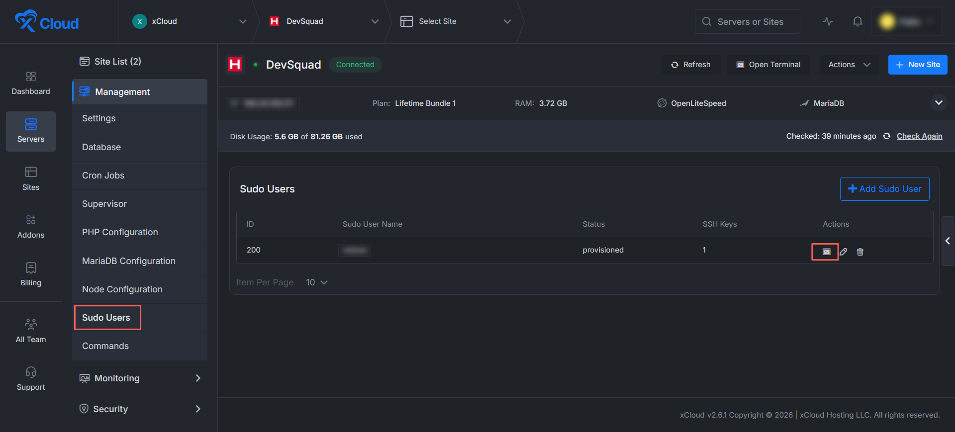Open Site List (2)

(110, 61)
